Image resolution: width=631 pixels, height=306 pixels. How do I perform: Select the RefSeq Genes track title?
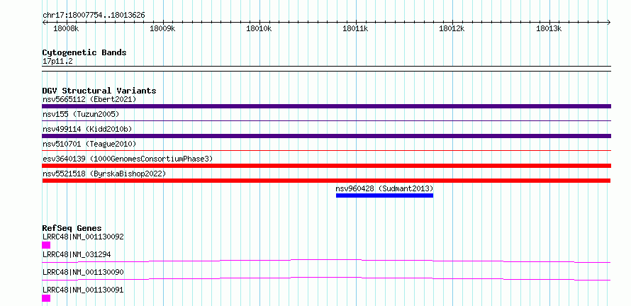coord(72,228)
